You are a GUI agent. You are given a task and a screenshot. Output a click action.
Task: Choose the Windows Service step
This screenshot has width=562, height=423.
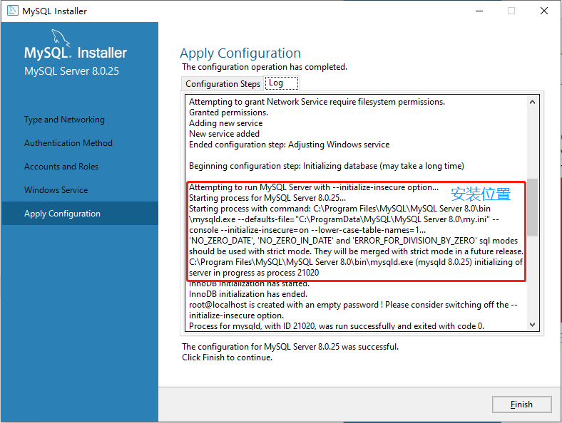pyautogui.click(x=56, y=190)
